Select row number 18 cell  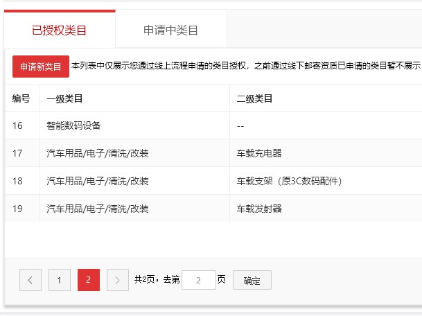[23, 181]
